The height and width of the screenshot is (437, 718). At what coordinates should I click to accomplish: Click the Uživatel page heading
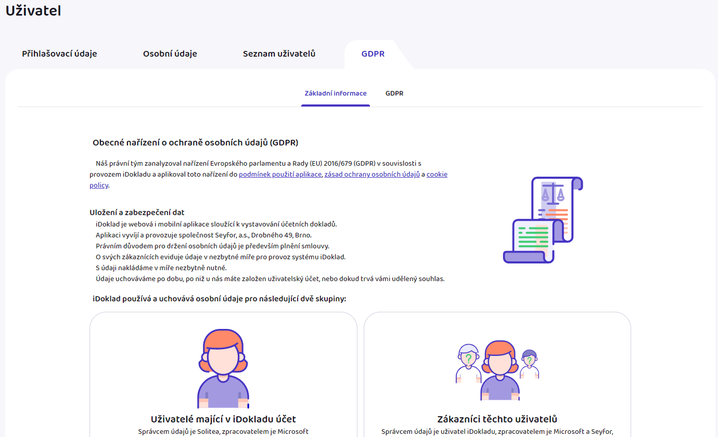[x=33, y=10]
